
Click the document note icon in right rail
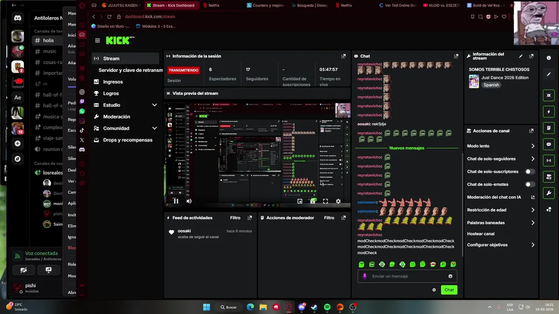tap(549, 128)
